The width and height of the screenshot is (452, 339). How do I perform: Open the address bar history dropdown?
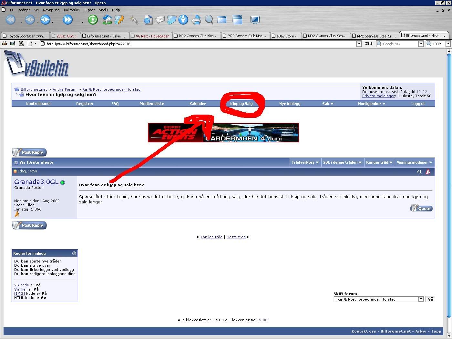pos(359,44)
